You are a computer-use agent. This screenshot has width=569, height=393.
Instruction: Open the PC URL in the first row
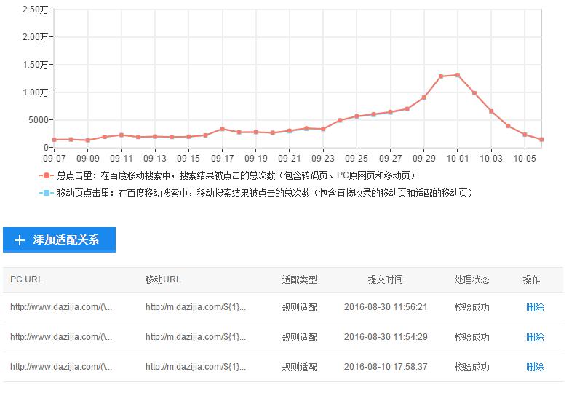[x=61, y=307]
